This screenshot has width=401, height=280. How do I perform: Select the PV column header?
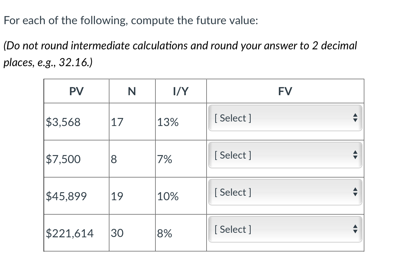click(x=76, y=91)
